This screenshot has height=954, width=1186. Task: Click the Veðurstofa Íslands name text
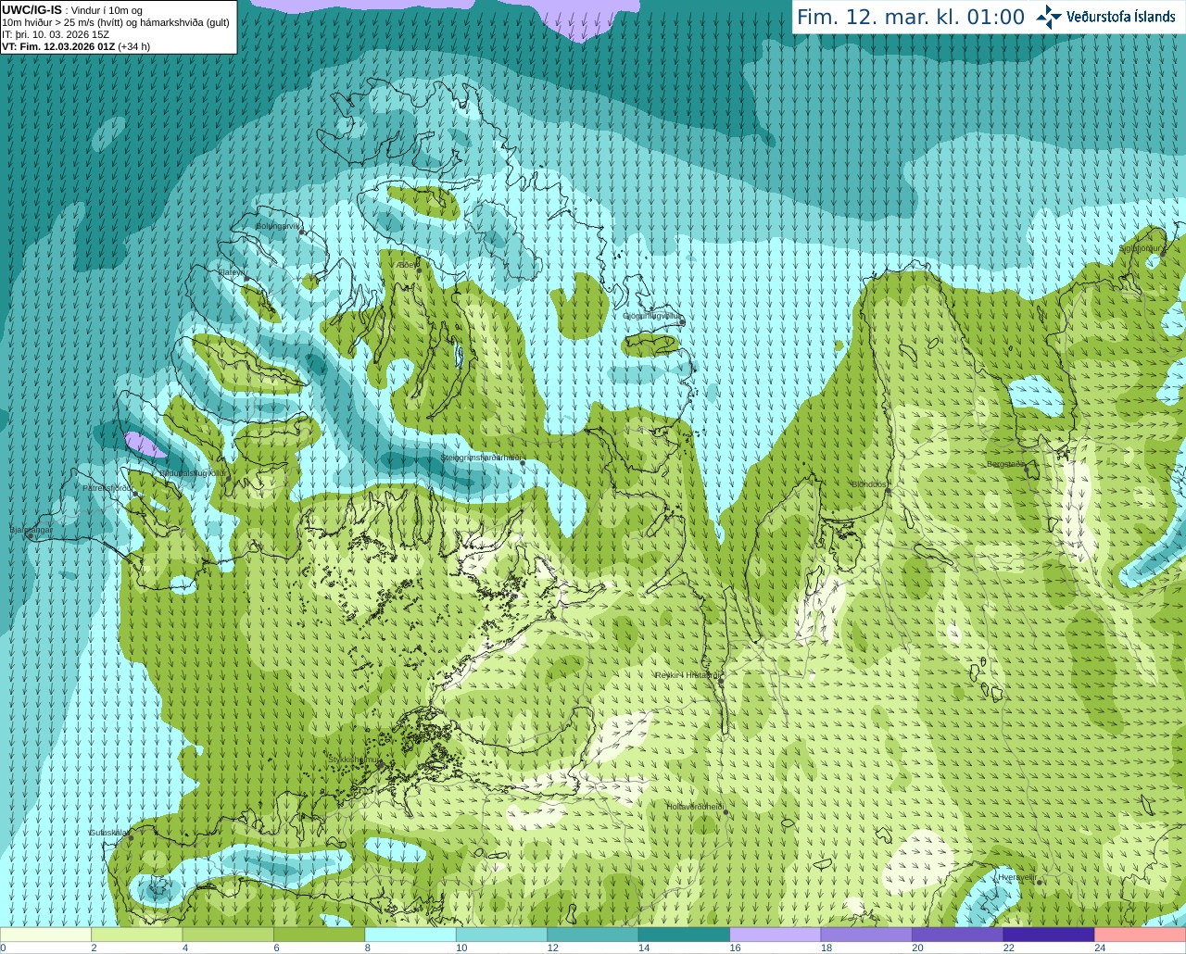point(1121,17)
